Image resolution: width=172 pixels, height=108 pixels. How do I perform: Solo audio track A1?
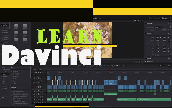41,91
